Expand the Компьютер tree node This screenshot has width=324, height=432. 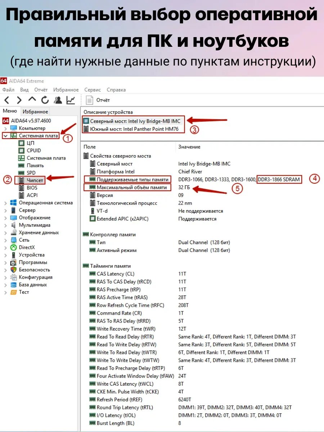click(5, 128)
